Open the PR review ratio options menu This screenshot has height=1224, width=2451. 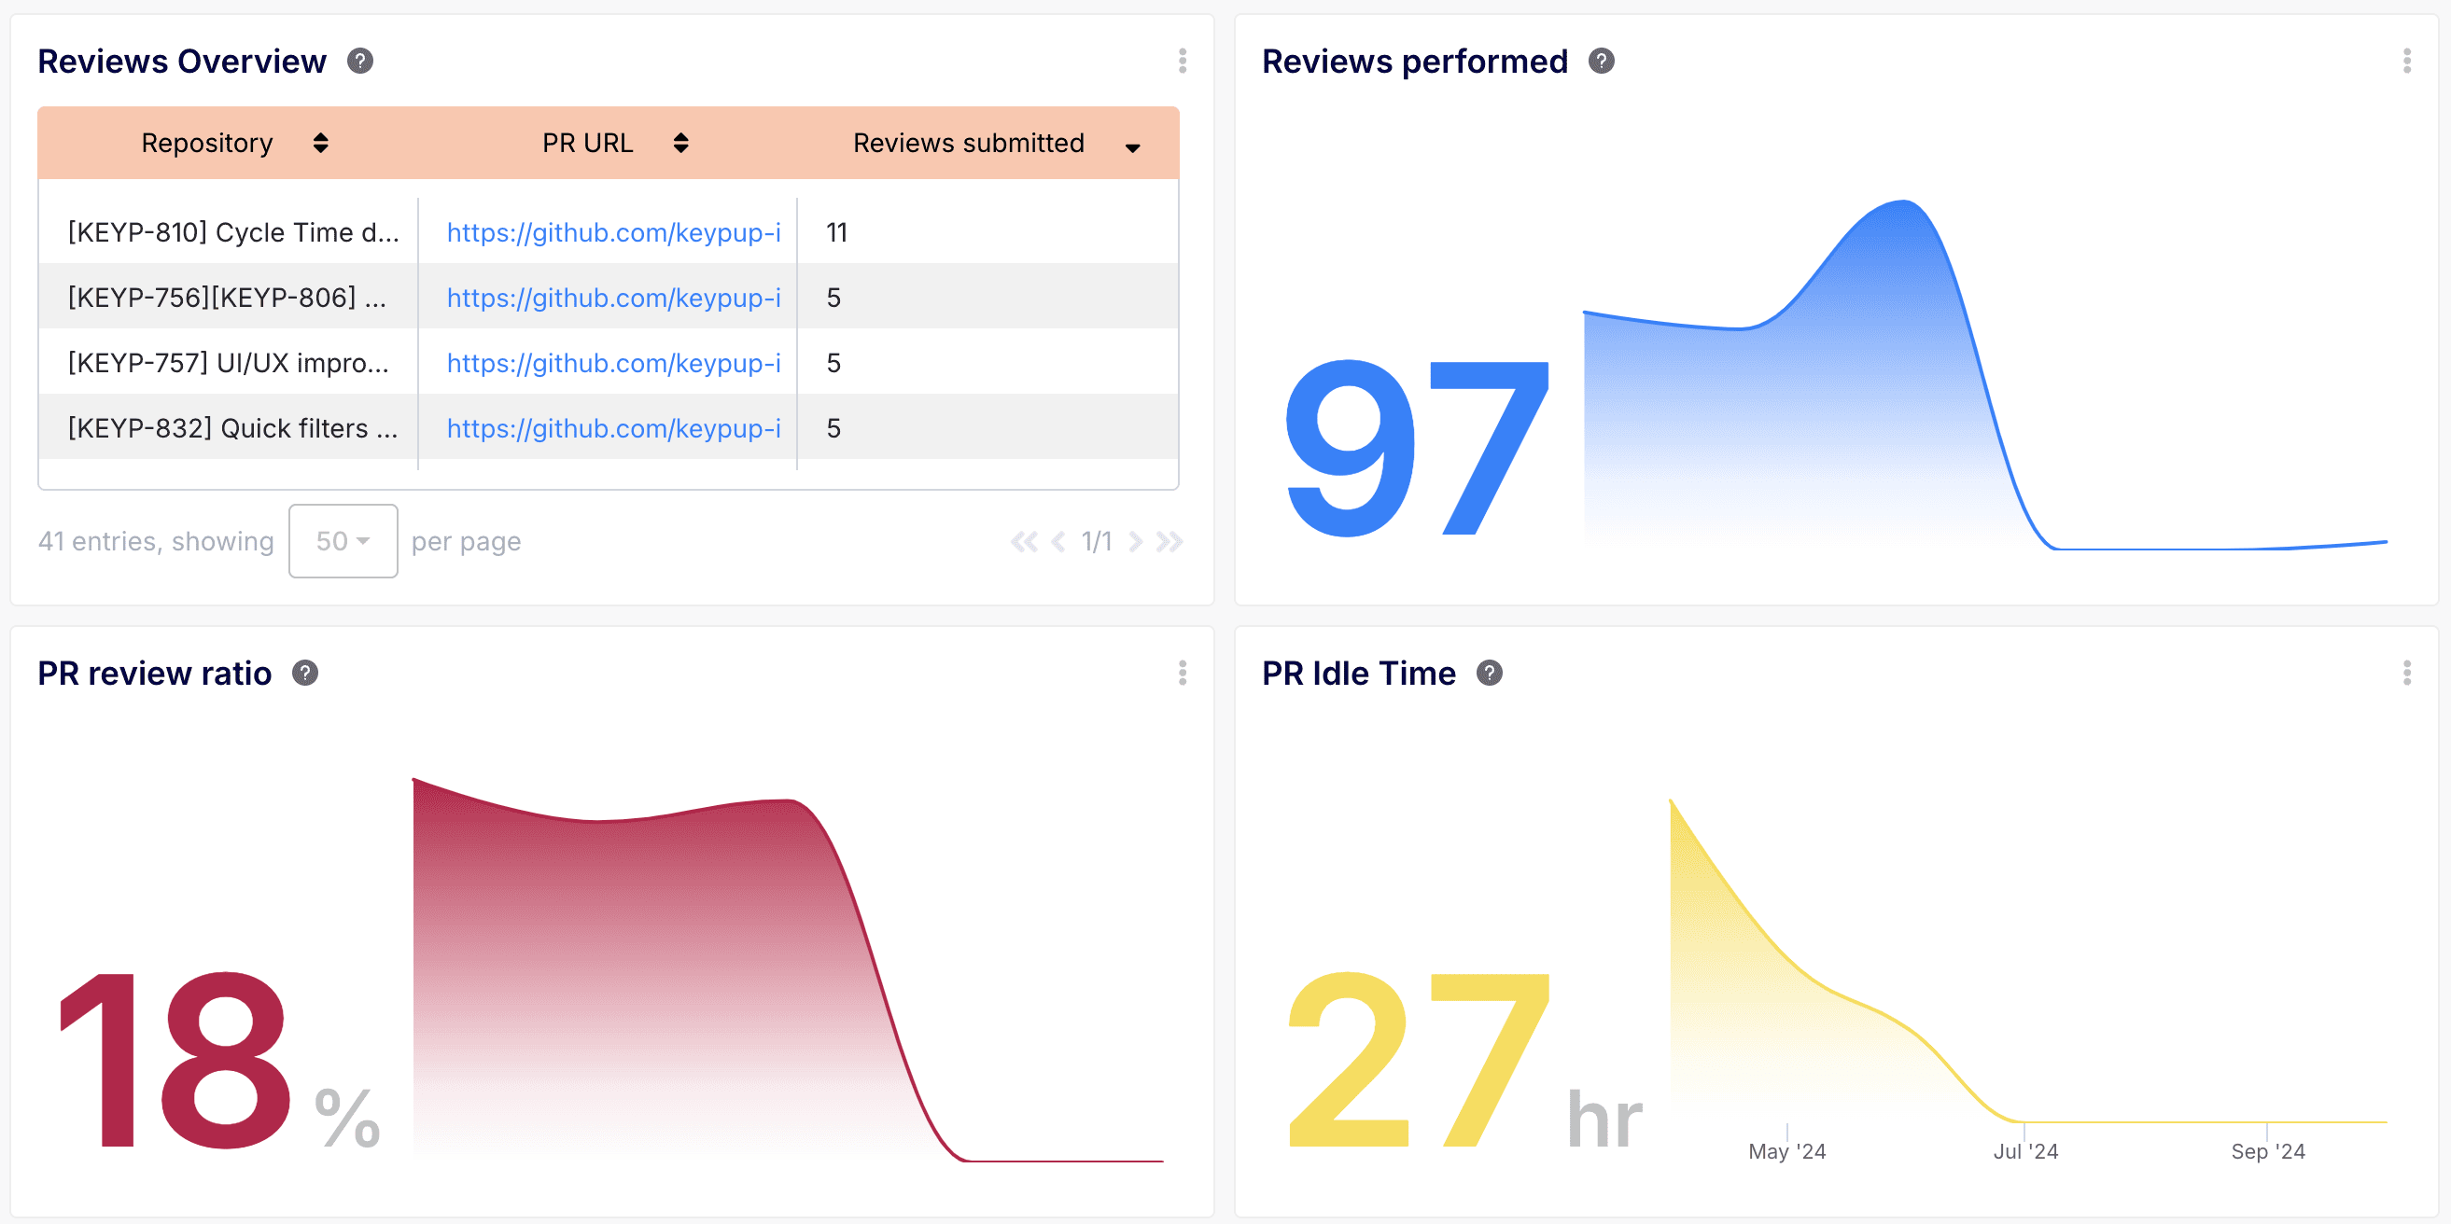pos(1183,674)
